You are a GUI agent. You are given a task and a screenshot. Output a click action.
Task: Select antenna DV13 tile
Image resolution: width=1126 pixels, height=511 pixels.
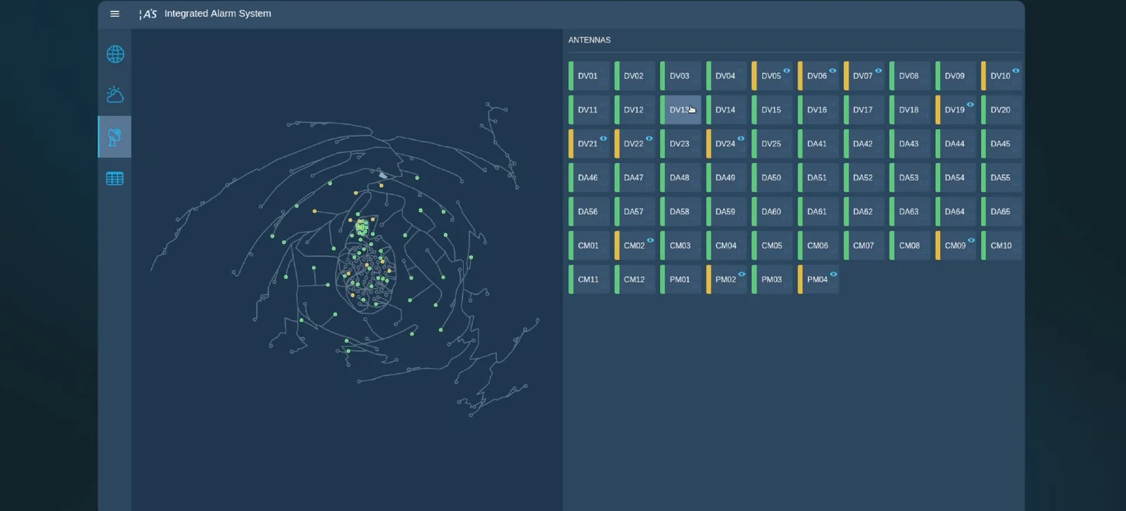[x=681, y=110]
